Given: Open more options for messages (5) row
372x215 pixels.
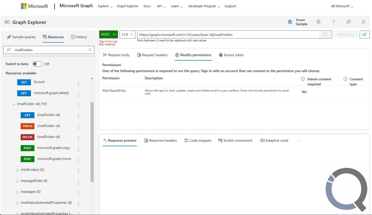Looking at the screenshot, I should 78,193.
